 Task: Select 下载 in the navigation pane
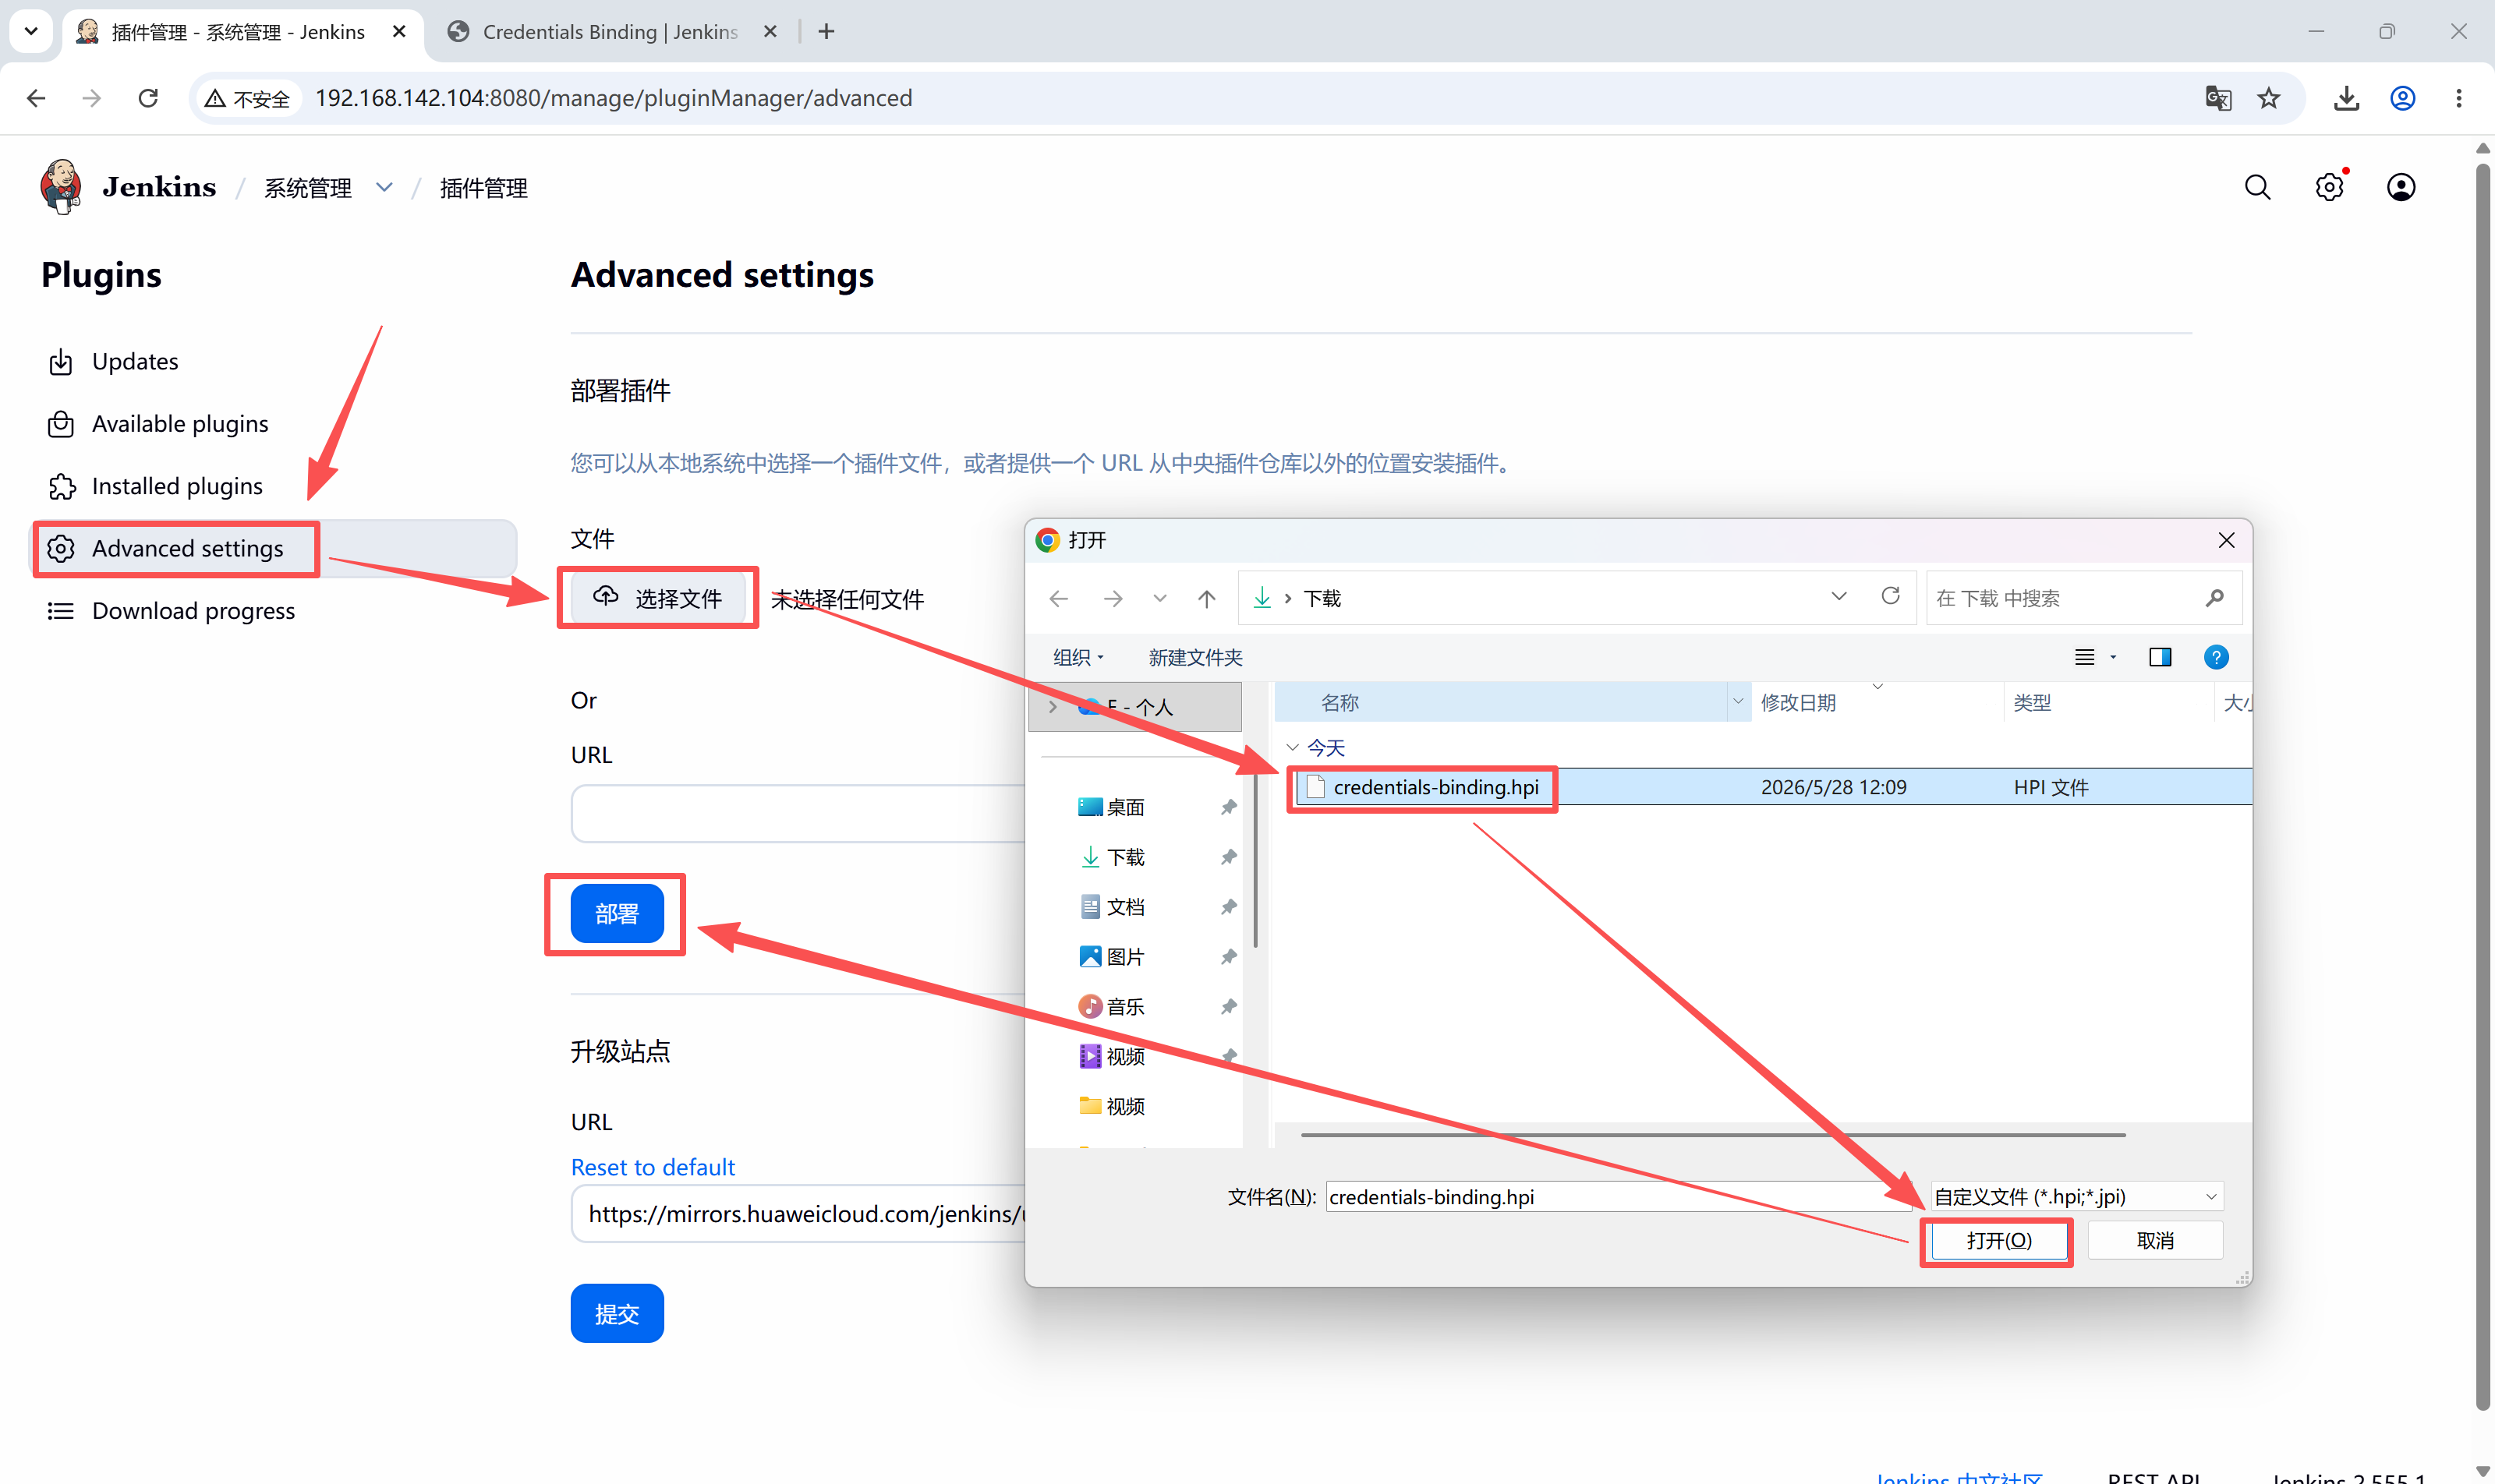click(1124, 857)
